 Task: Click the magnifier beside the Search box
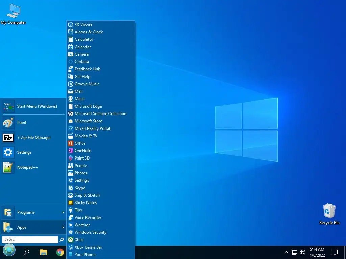[62, 240]
